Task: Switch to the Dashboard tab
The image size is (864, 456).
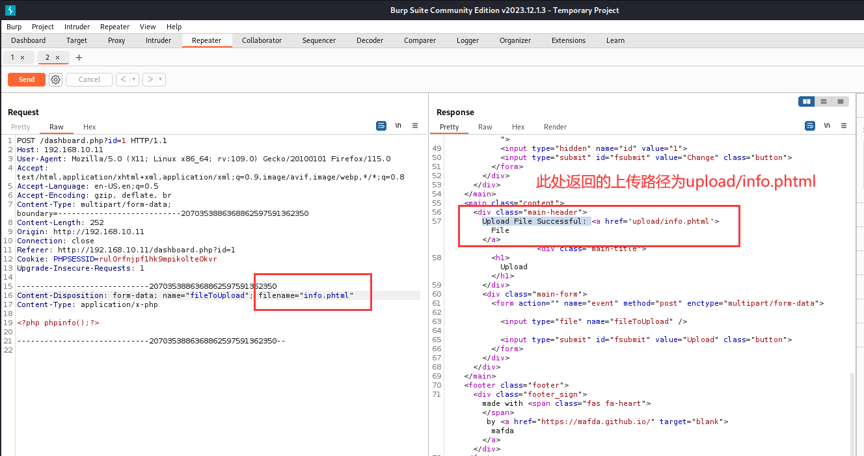Action: (29, 40)
